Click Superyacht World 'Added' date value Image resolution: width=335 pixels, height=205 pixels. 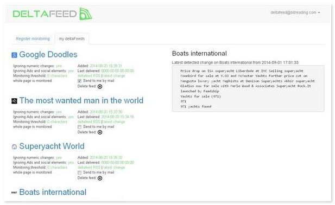pos(106,157)
